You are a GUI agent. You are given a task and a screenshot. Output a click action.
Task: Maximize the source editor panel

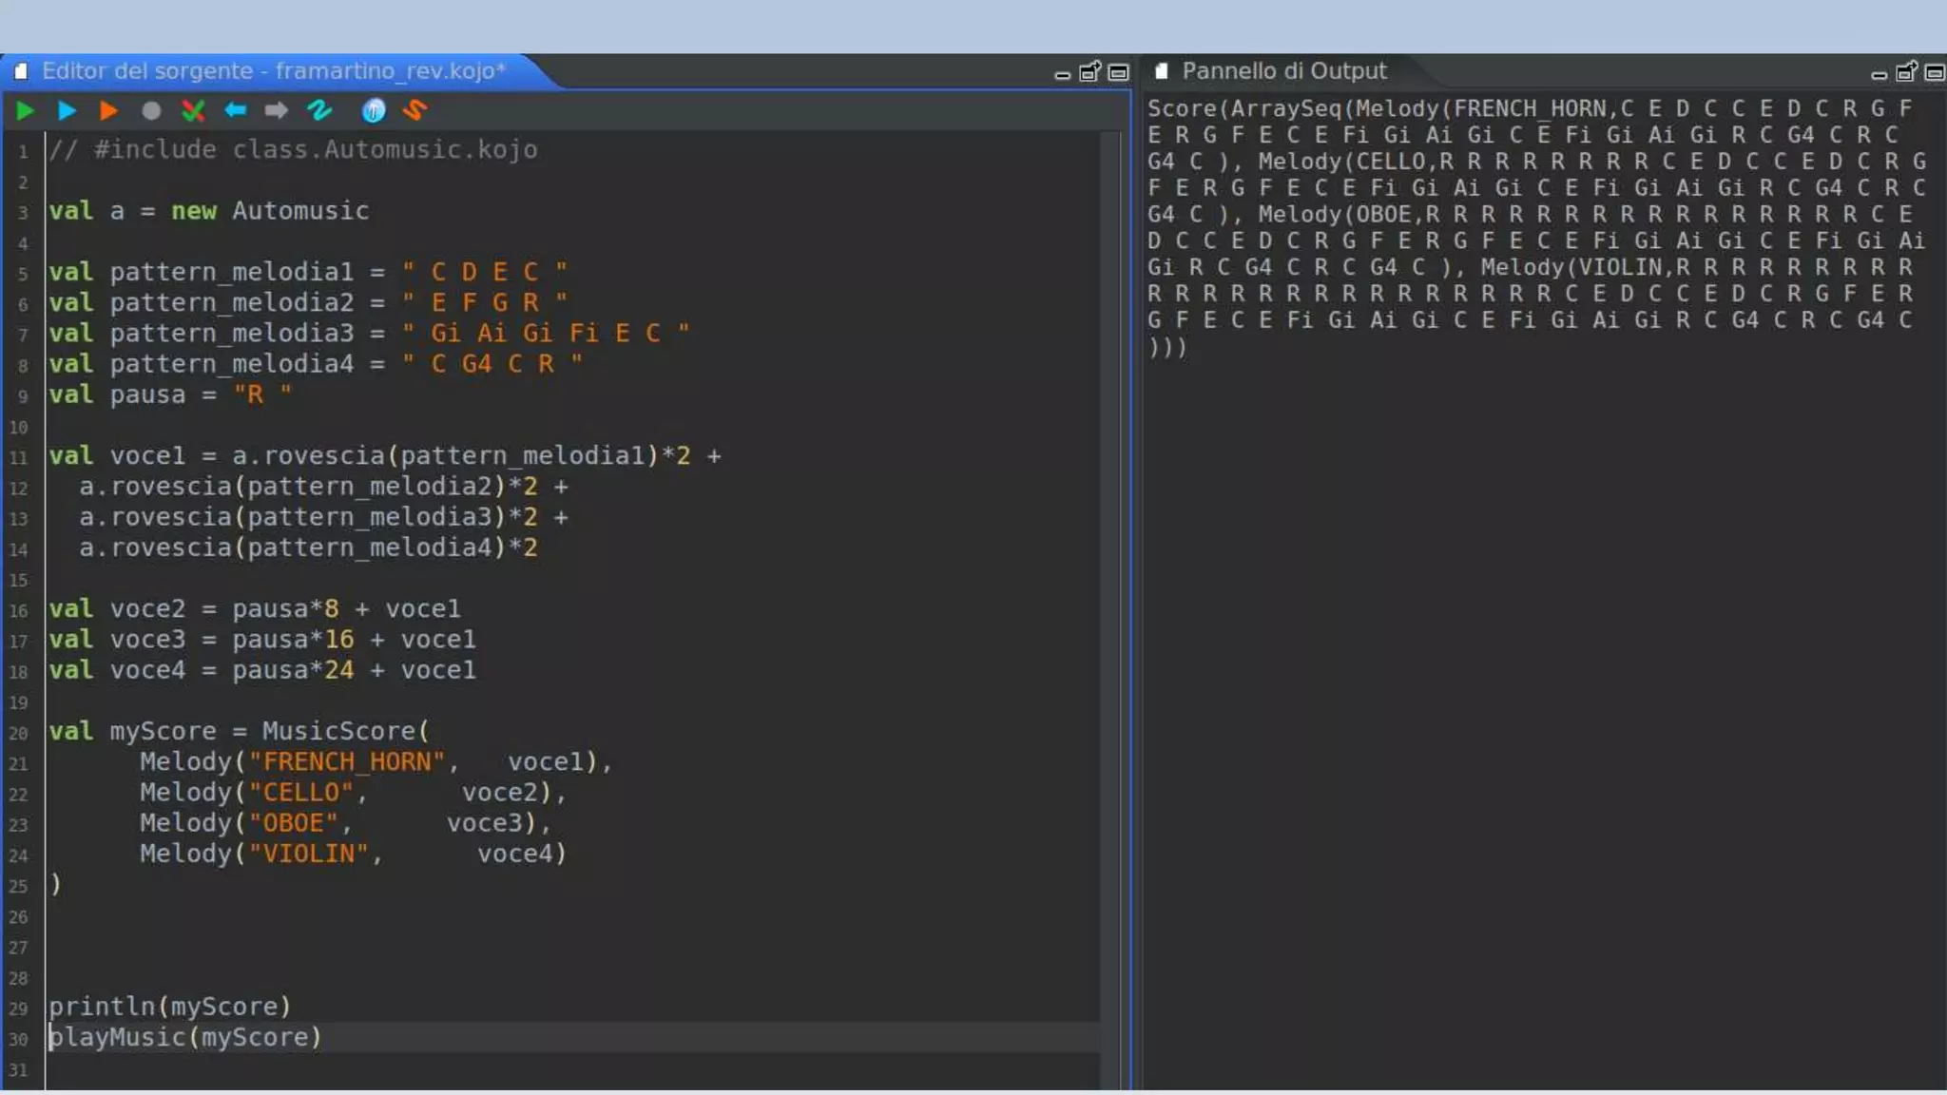click(1119, 72)
